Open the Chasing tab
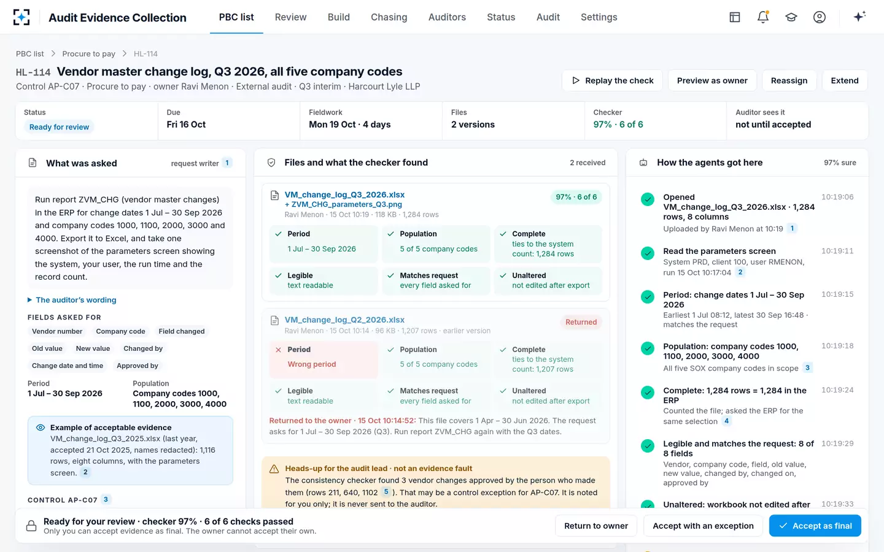This screenshot has height=552, width=884. tap(389, 17)
